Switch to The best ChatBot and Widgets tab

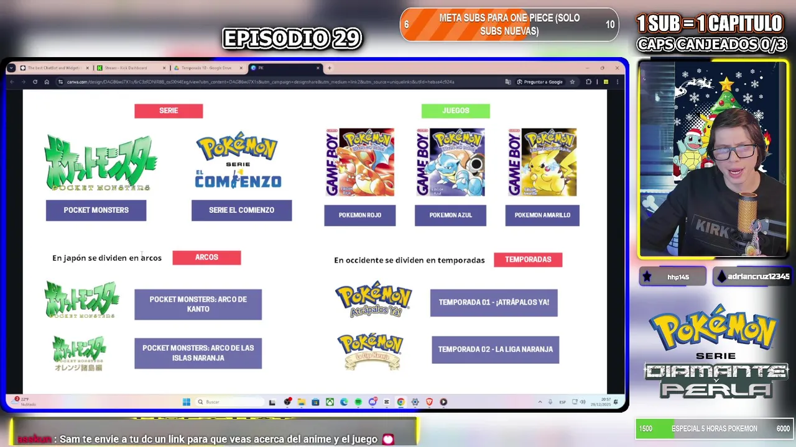(x=55, y=68)
